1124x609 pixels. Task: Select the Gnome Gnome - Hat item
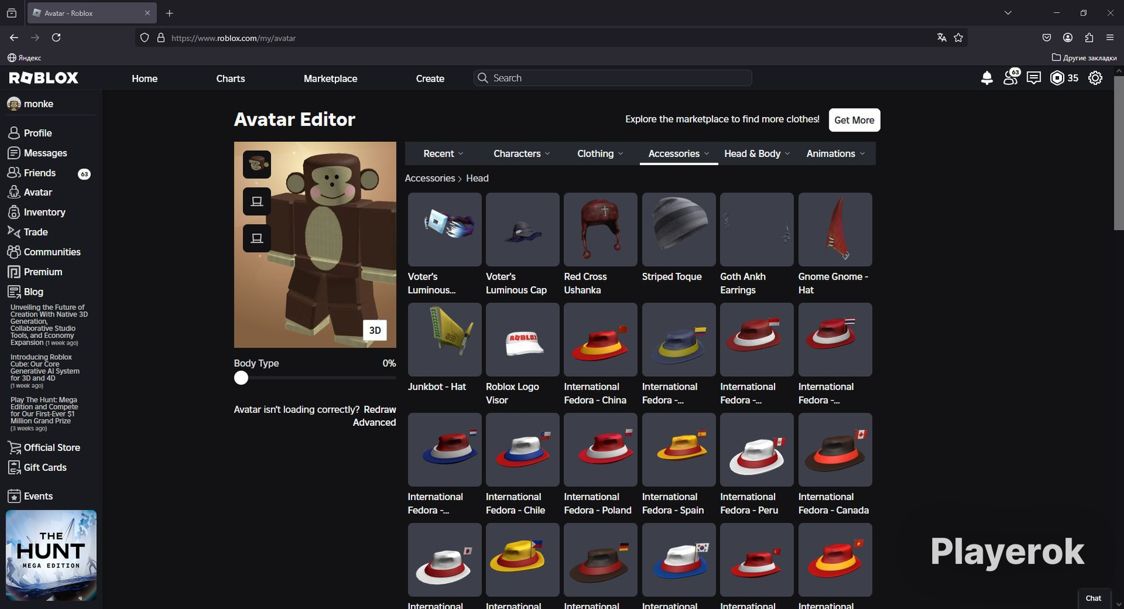pyautogui.click(x=835, y=230)
